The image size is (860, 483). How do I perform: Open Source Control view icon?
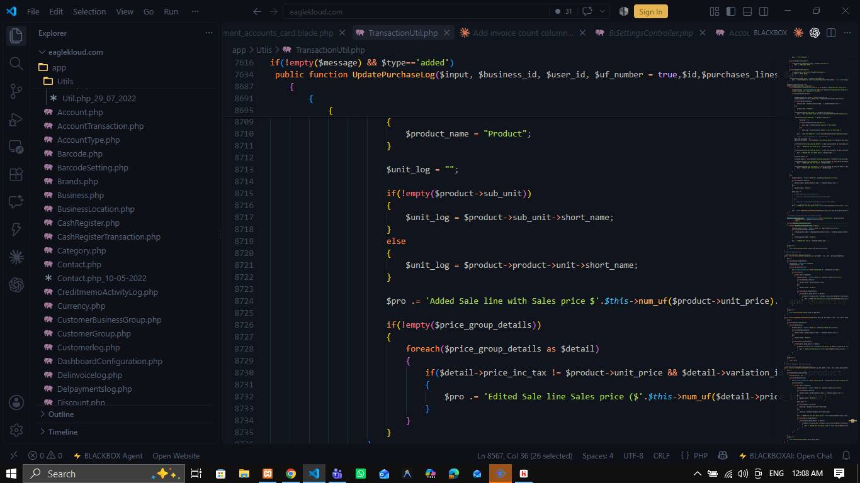[16, 91]
